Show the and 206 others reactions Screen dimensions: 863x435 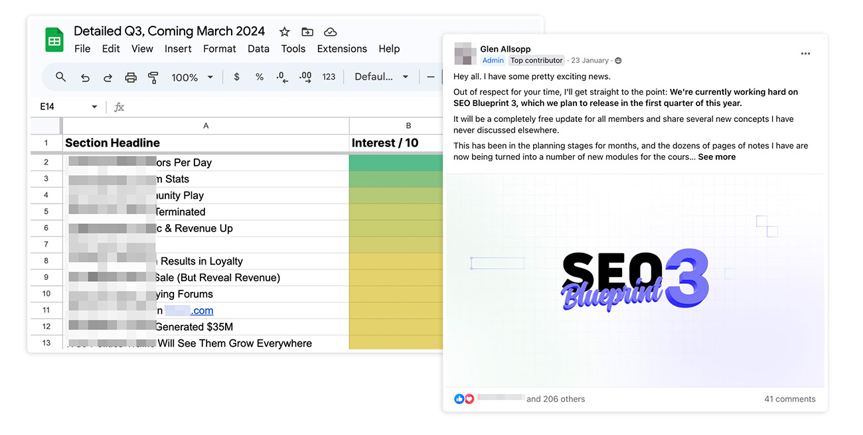(x=556, y=399)
